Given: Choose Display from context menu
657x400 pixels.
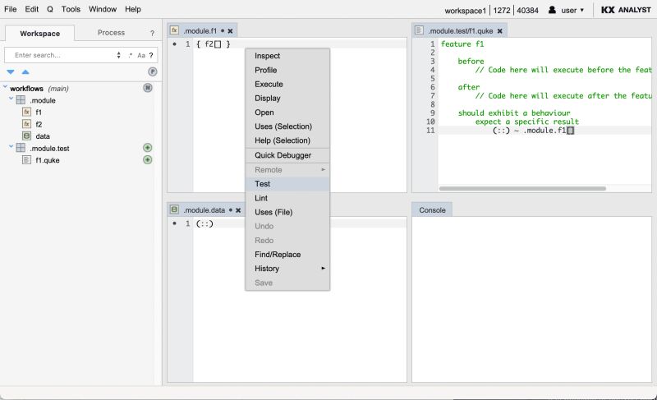Looking at the screenshot, I should tap(287, 99).
